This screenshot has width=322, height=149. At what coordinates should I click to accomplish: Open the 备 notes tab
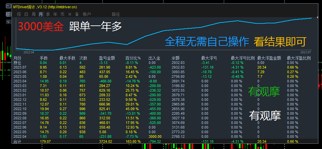[77, 14]
